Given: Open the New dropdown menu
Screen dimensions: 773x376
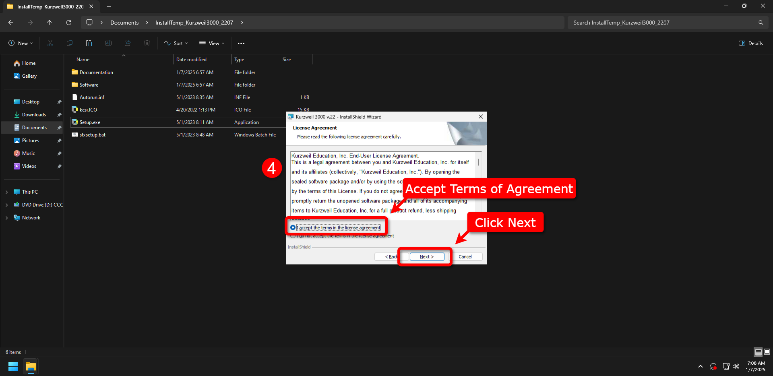Looking at the screenshot, I should click(21, 43).
